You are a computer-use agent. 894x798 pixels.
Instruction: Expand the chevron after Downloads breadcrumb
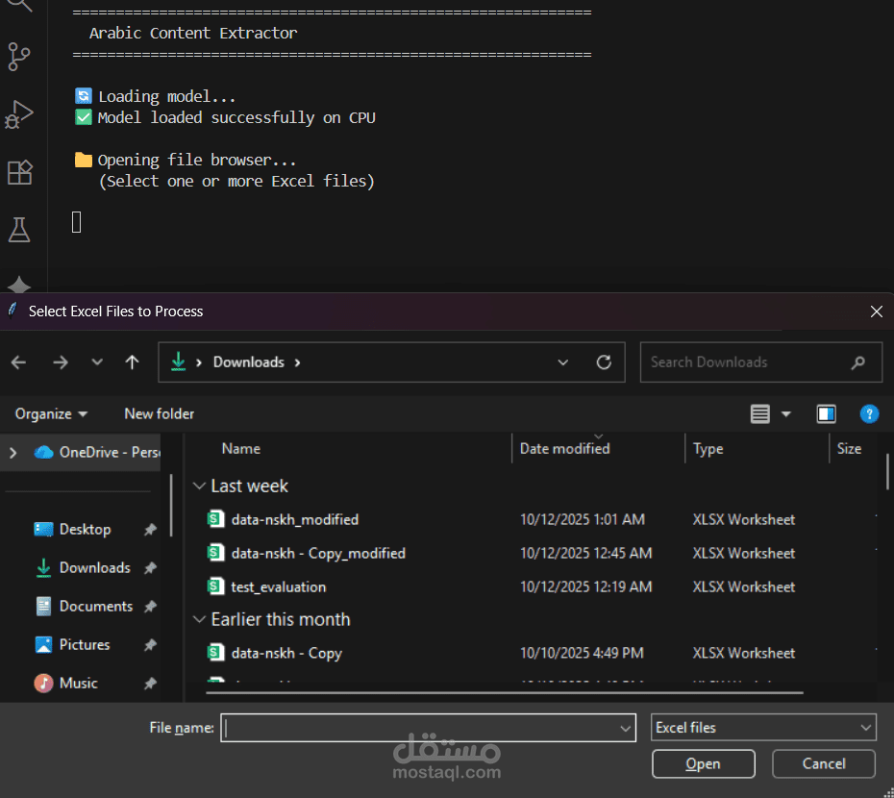[x=297, y=362]
